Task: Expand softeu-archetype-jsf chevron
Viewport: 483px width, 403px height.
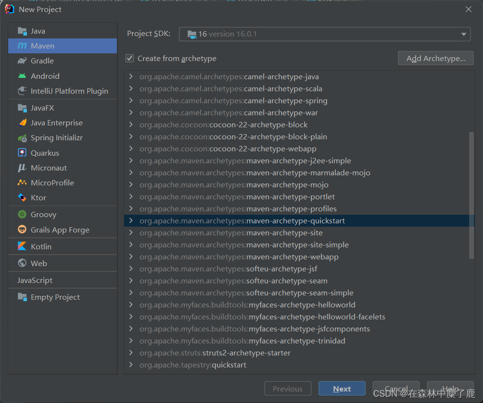Action: pyautogui.click(x=131, y=269)
